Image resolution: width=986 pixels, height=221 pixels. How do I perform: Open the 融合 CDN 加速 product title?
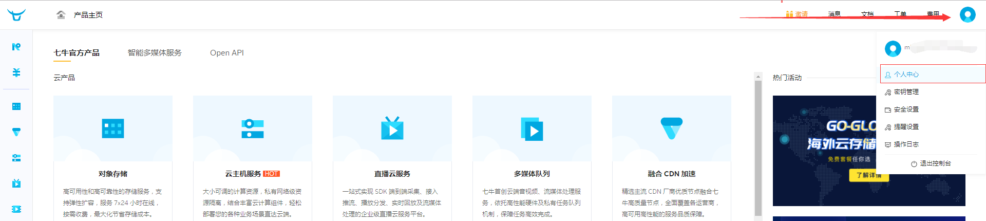[x=672, y=174]
